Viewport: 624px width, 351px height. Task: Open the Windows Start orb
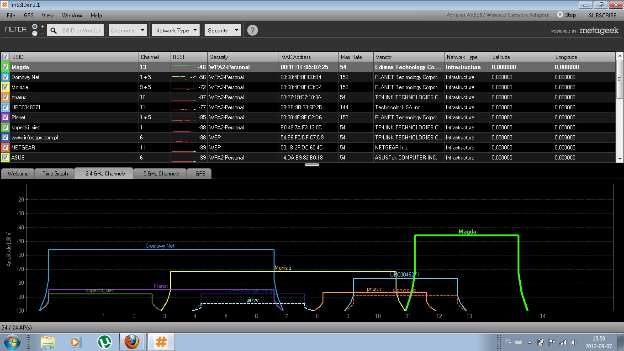[x=11, y=341]
